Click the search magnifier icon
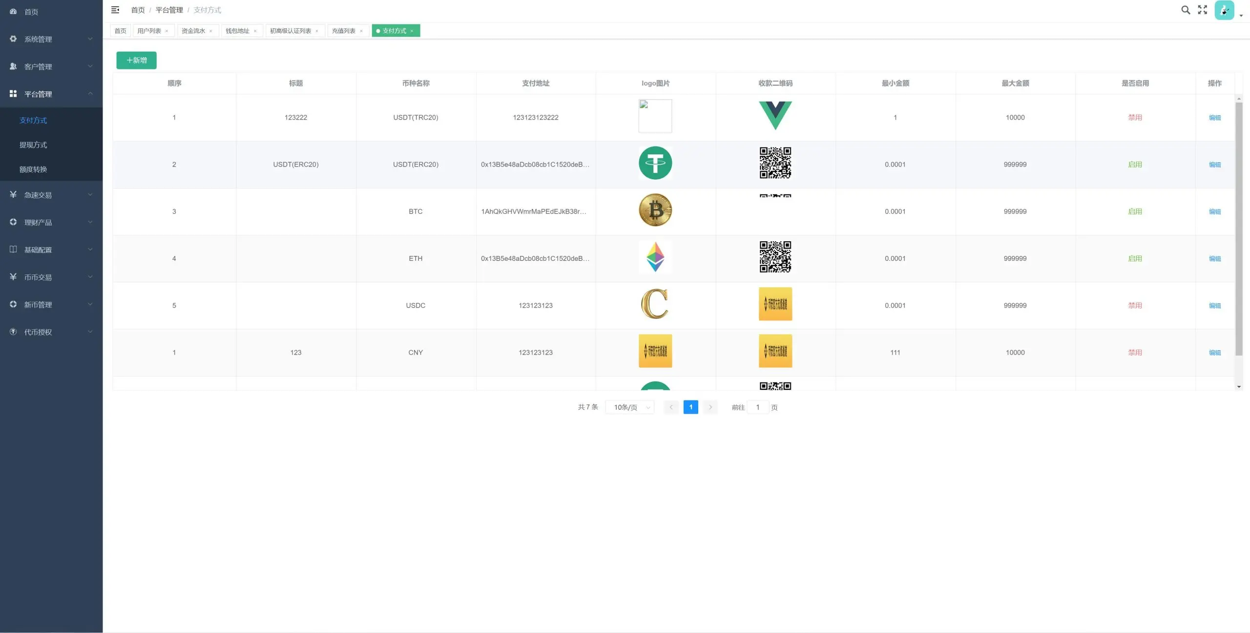Screen dimensions: 1250x633 pos(1185,10)
